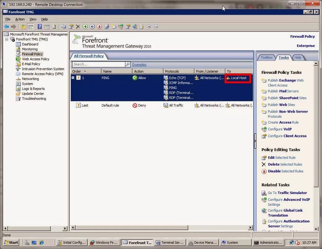
Task: Select Monitoring in the tree
Action: (x=30, y=49)
